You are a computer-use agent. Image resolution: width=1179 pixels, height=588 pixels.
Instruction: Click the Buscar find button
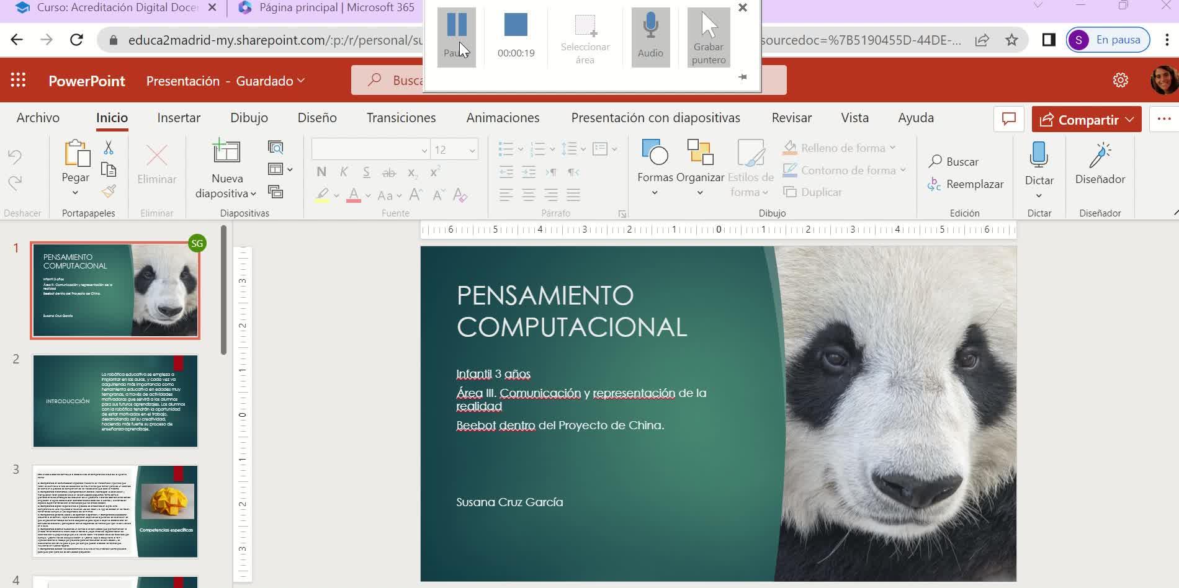click(x=954, y=162)
